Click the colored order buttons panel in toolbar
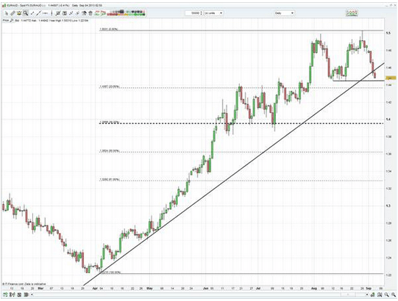Image resolution: width=398 pixels, height=301 pixels. point(126,13)
